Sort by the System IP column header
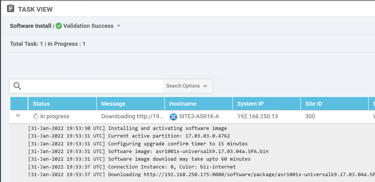This screenshot has height=182, width=375. pos(250,104)
